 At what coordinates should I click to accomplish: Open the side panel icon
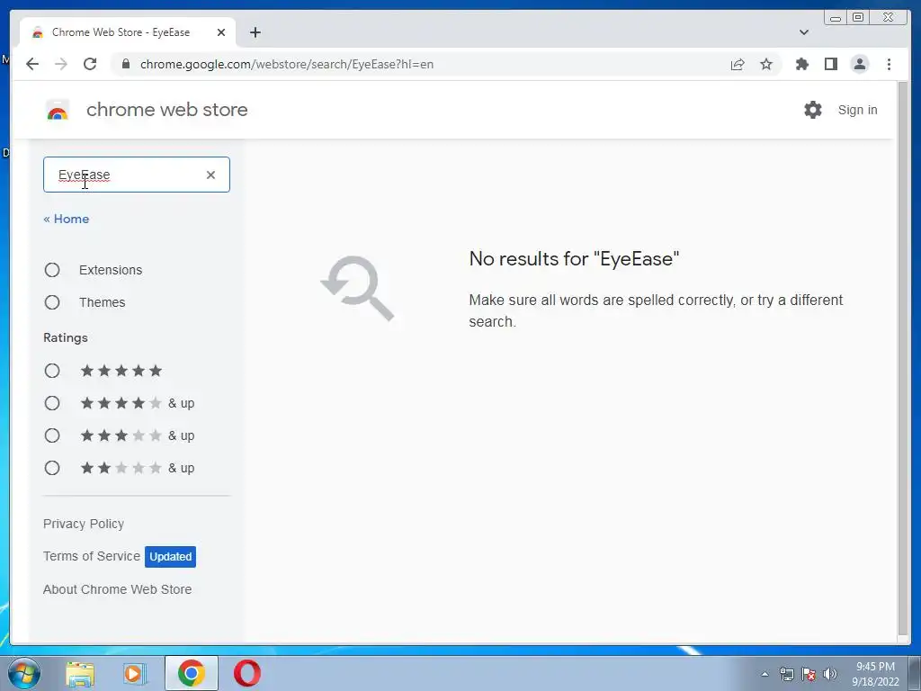[830, 64]
